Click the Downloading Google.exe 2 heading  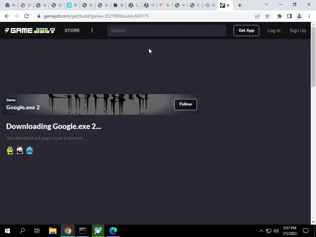[54, 126]
